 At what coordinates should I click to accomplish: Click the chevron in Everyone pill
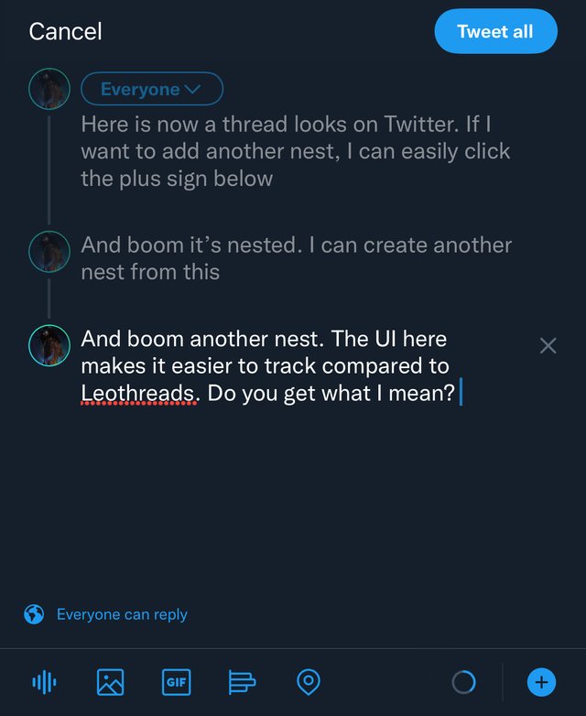(x=194, y=89)
